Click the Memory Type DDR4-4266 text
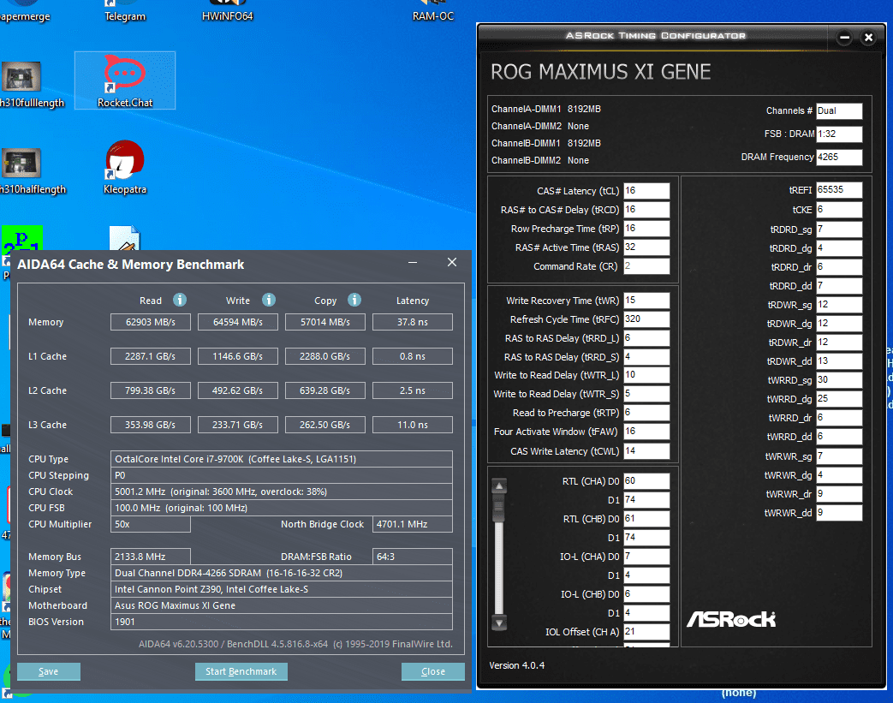Image resolution: width=893 pixels, height=703 pixels. click(282, 573)
